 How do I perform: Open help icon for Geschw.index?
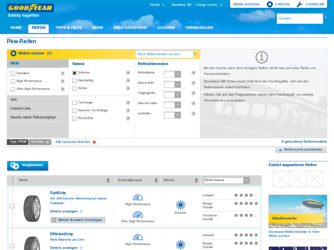[x=193, y=103]
